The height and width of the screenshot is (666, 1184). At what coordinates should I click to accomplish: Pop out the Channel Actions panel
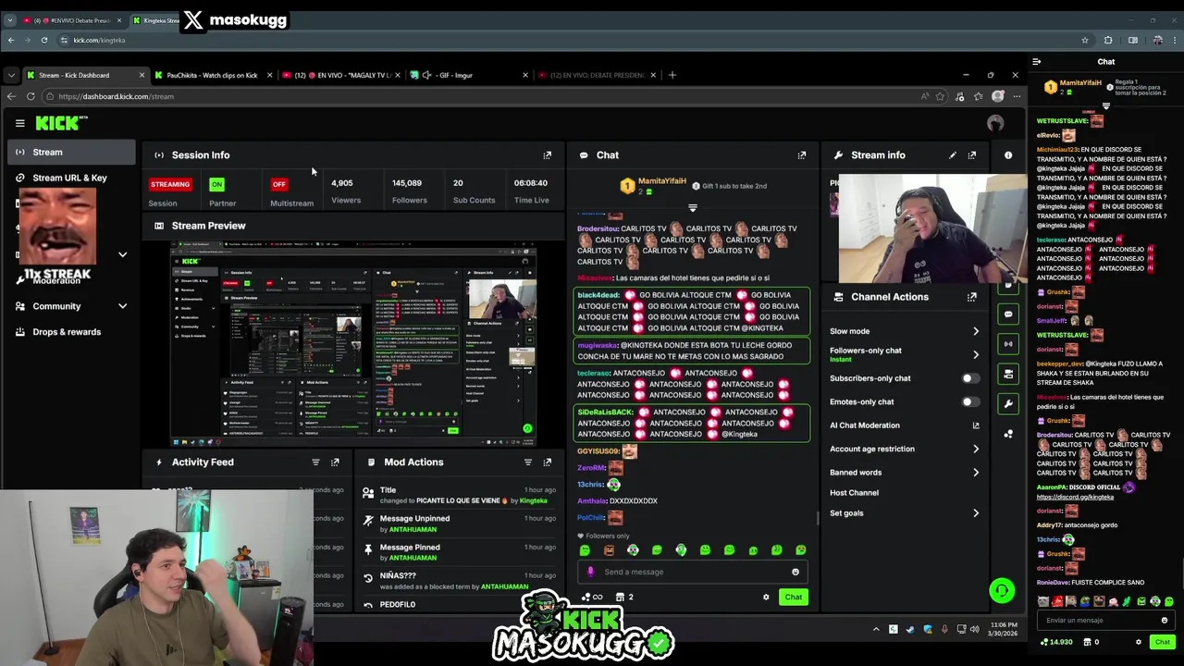(972, 297)
